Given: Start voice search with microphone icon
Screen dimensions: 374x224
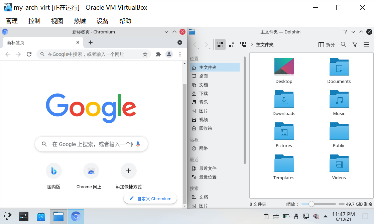Looking at the screenshot, I should [138, 144].
